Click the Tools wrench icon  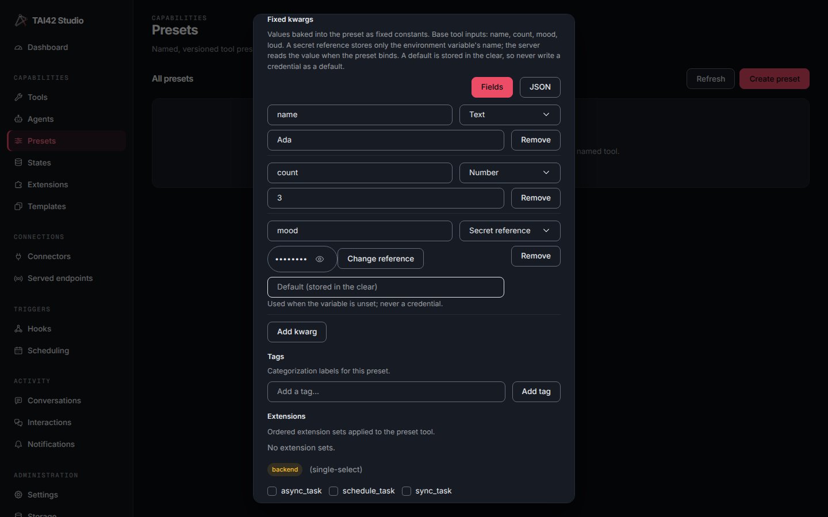pyautogui.click(x=18, y=98)
